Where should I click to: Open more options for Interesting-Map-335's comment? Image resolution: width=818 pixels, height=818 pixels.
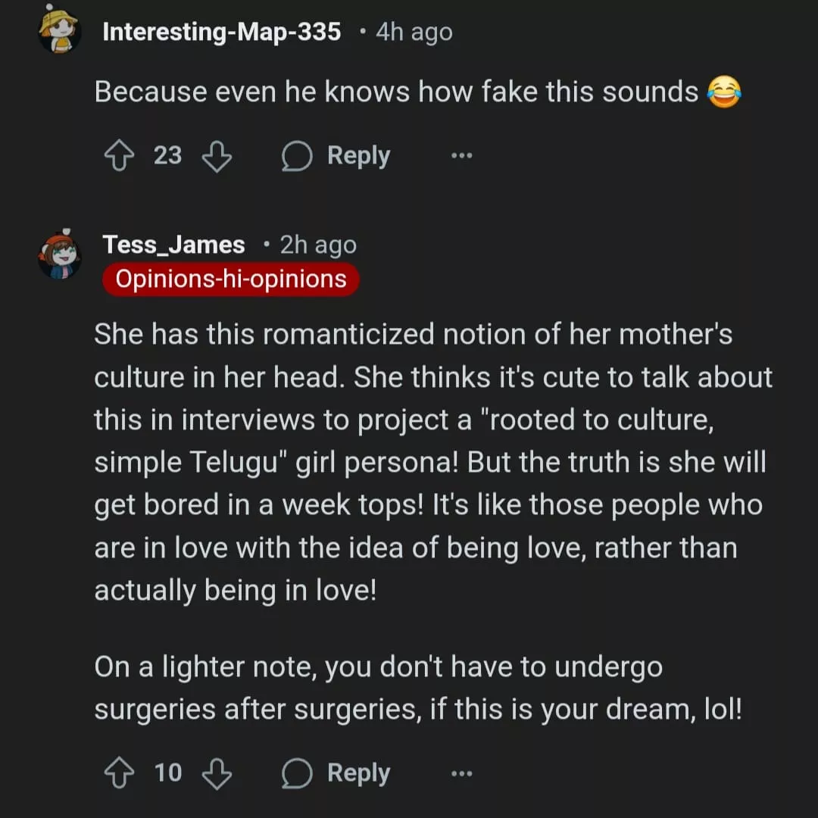(461, 156)
